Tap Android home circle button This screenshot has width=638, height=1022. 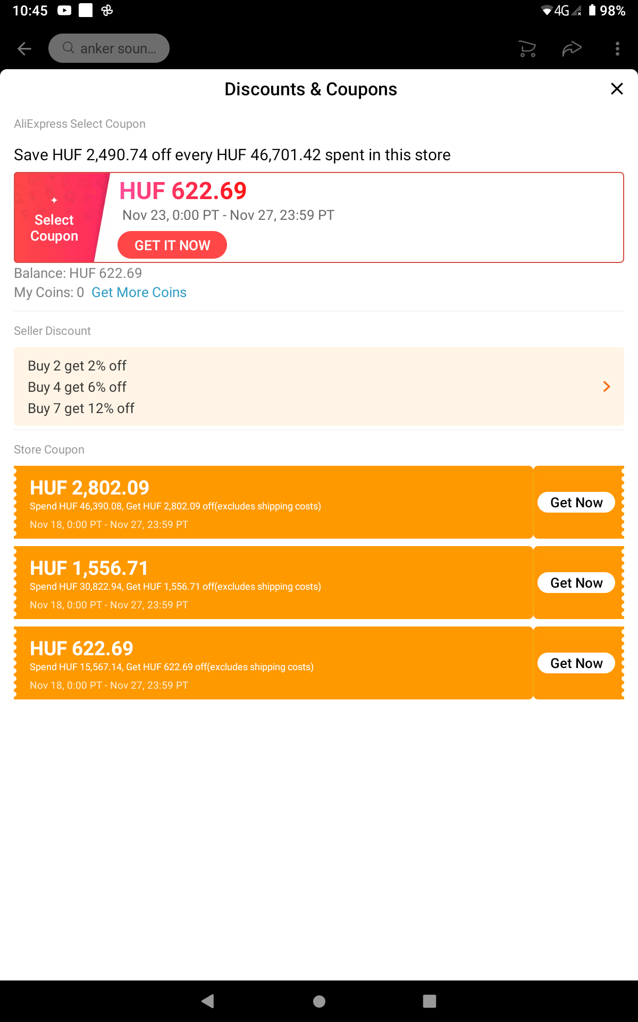pos(319,1001)
